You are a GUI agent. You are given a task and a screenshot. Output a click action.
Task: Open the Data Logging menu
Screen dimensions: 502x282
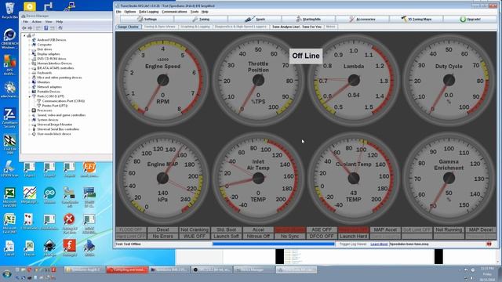(x=149, y=12)
